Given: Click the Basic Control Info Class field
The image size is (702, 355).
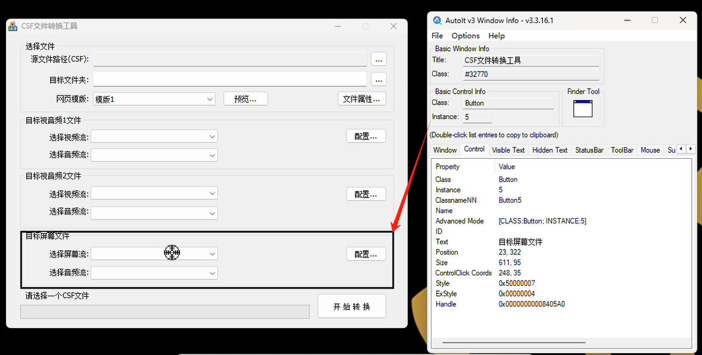Looking at the screenshot, I should (x=509, y=103).
